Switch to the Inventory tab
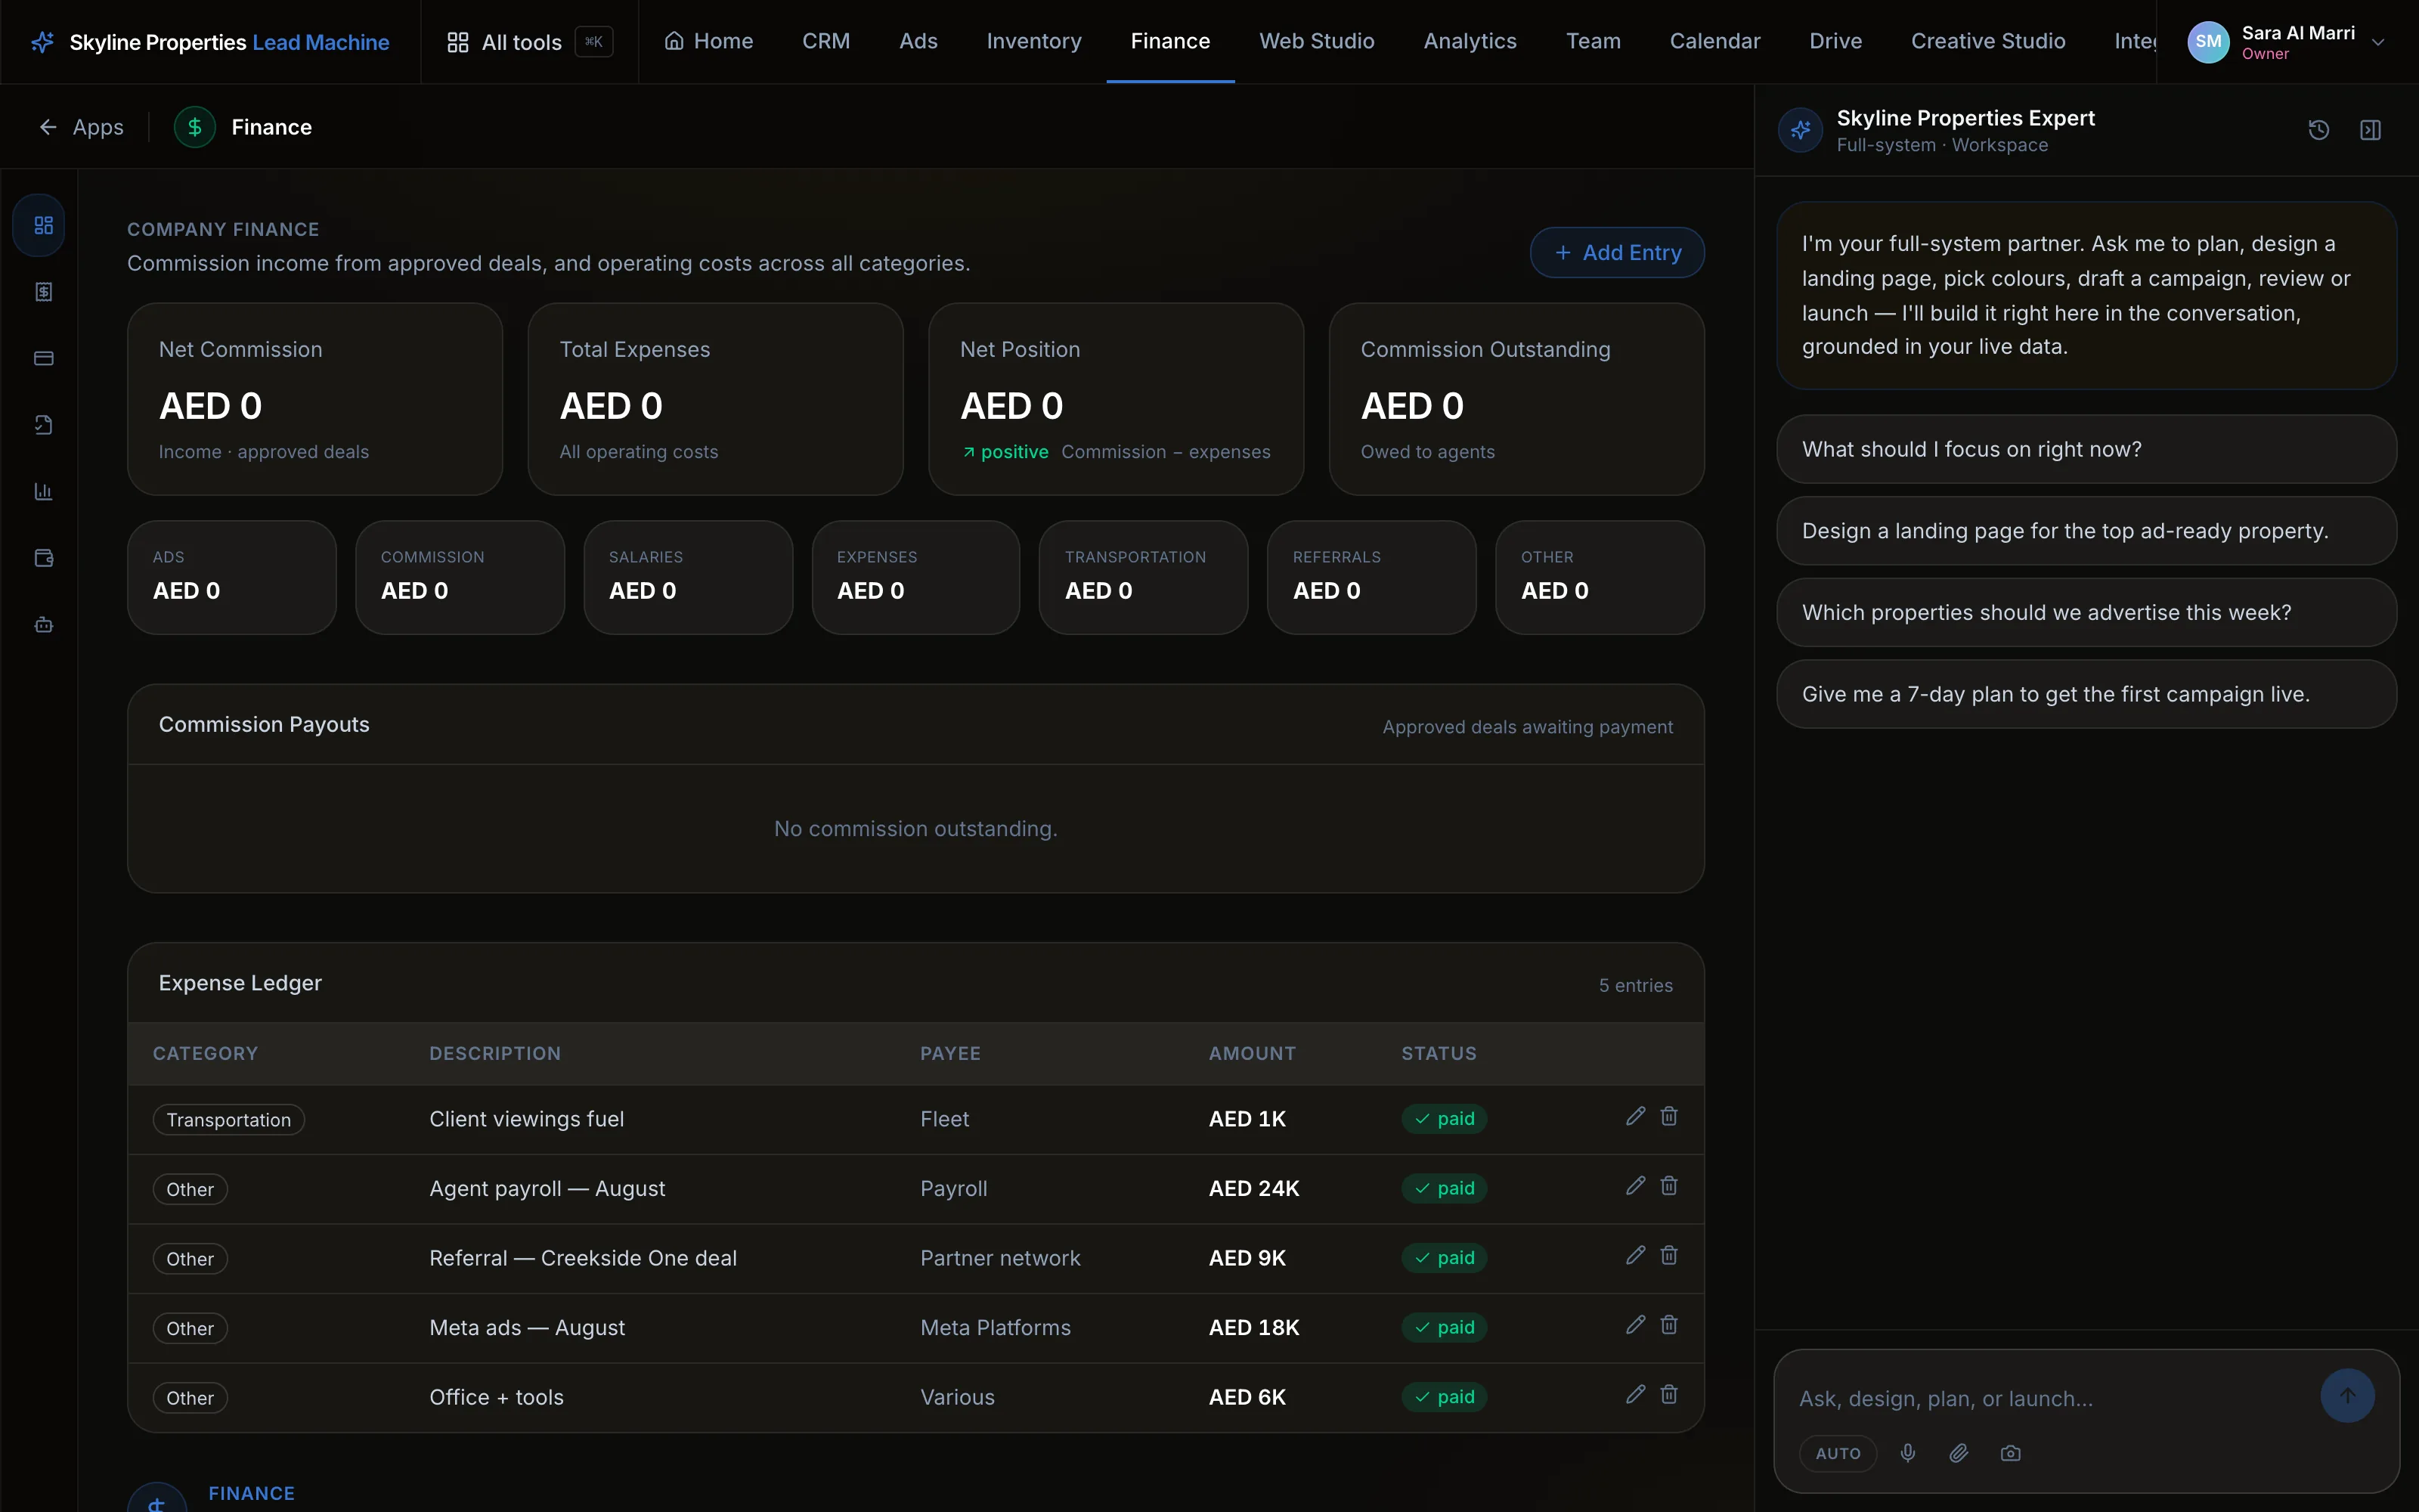The height and width of the screenshot is (1512, 2419). pos(1033,41)
